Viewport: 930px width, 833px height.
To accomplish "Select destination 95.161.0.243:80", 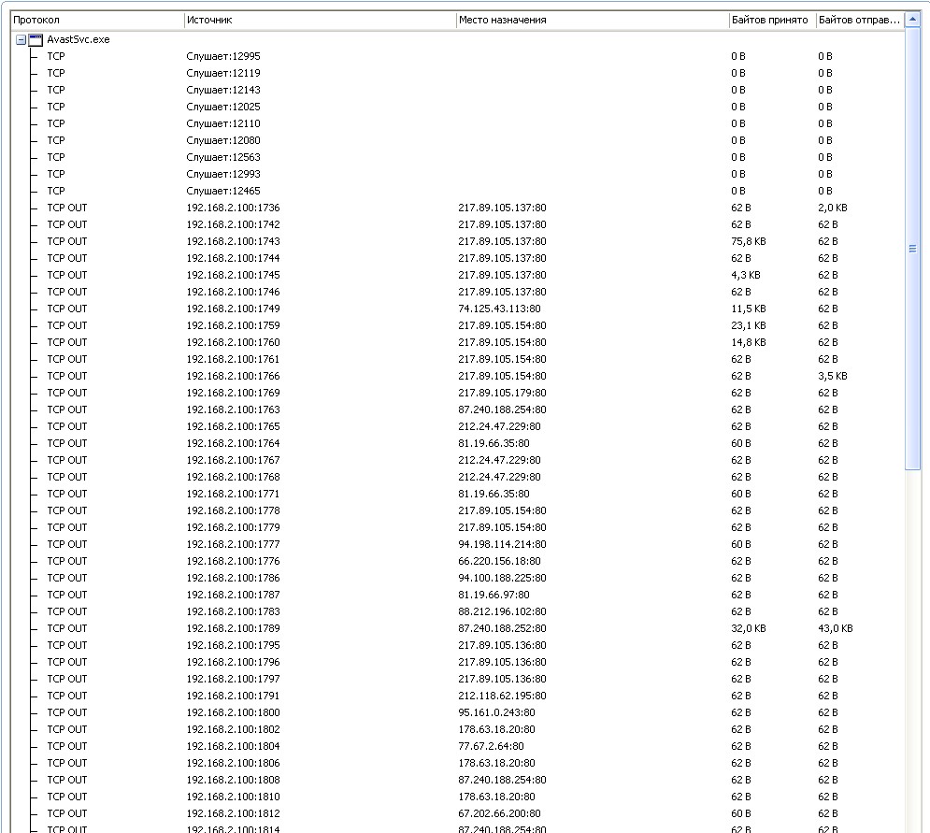I will coord(496,712).
